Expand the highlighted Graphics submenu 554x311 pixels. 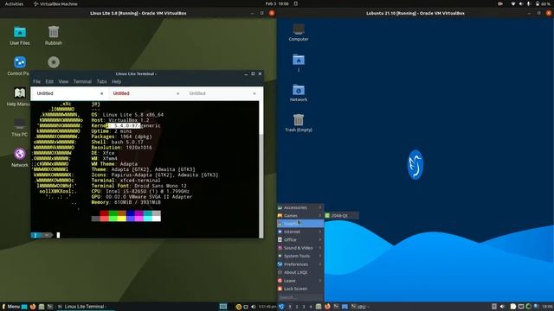[300, 224]
